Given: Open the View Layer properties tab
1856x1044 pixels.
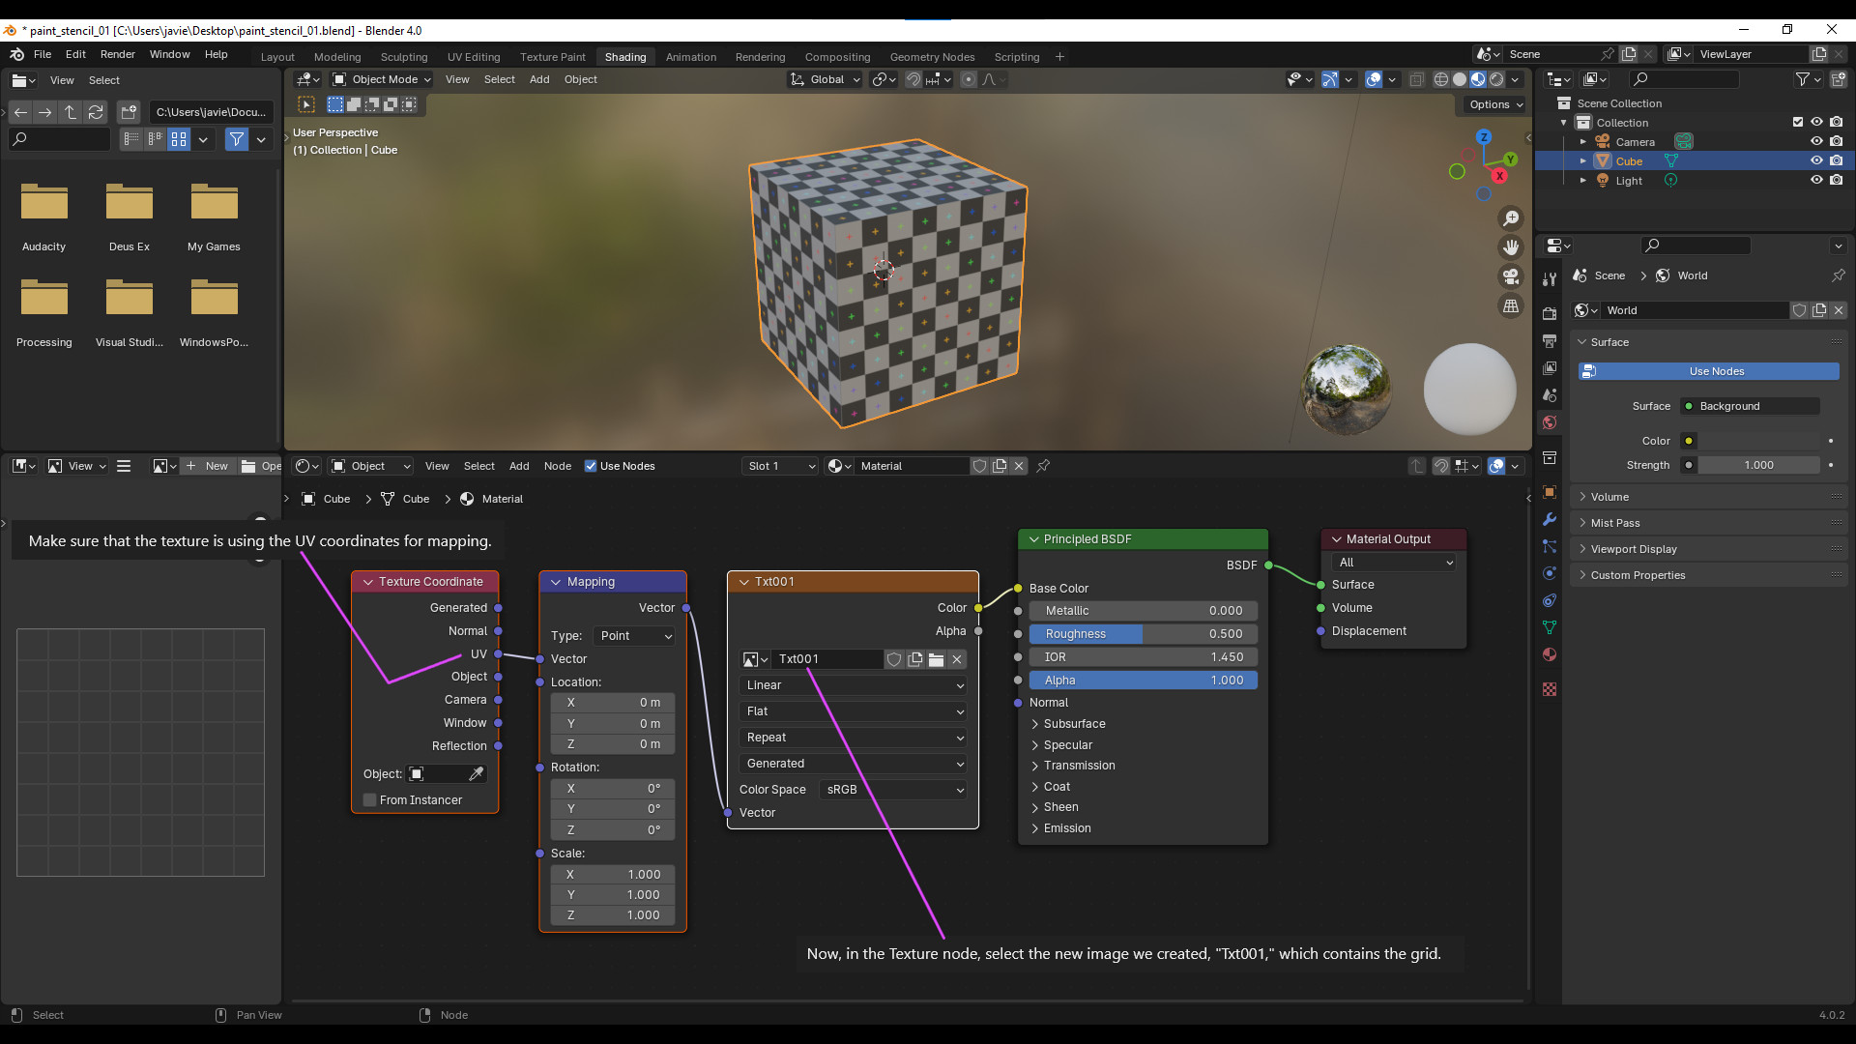Looking at the screenshot, I should (x=1550, y=367).
